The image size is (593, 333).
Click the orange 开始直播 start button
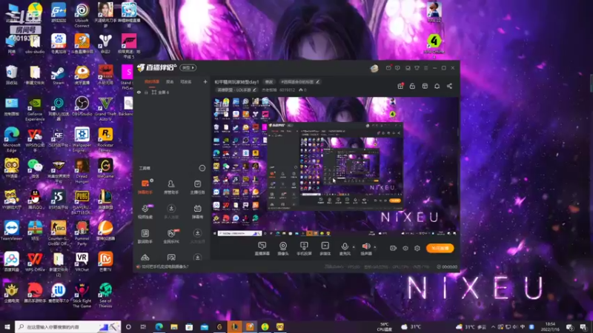440,248
